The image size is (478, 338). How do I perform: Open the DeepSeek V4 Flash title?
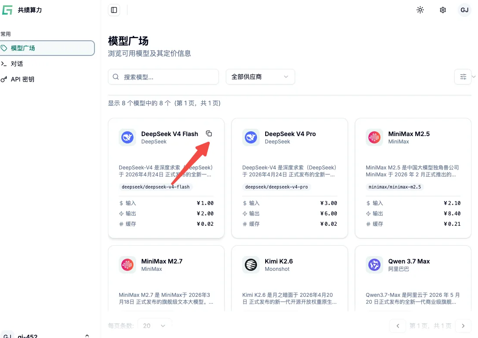[x=169, y=134]
